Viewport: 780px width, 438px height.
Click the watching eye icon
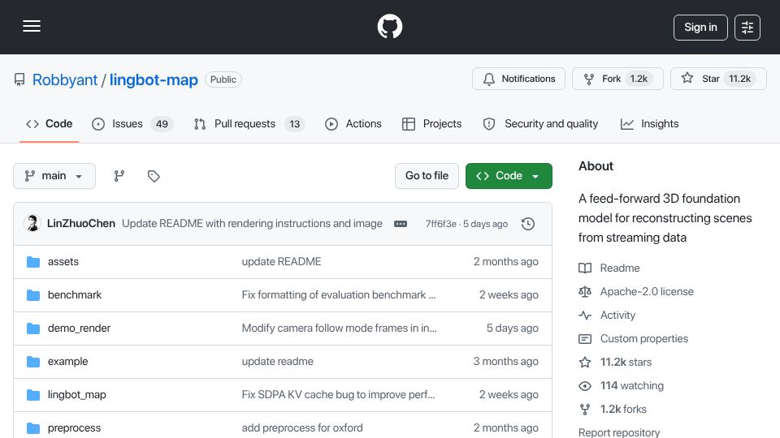tap(585, 386)
